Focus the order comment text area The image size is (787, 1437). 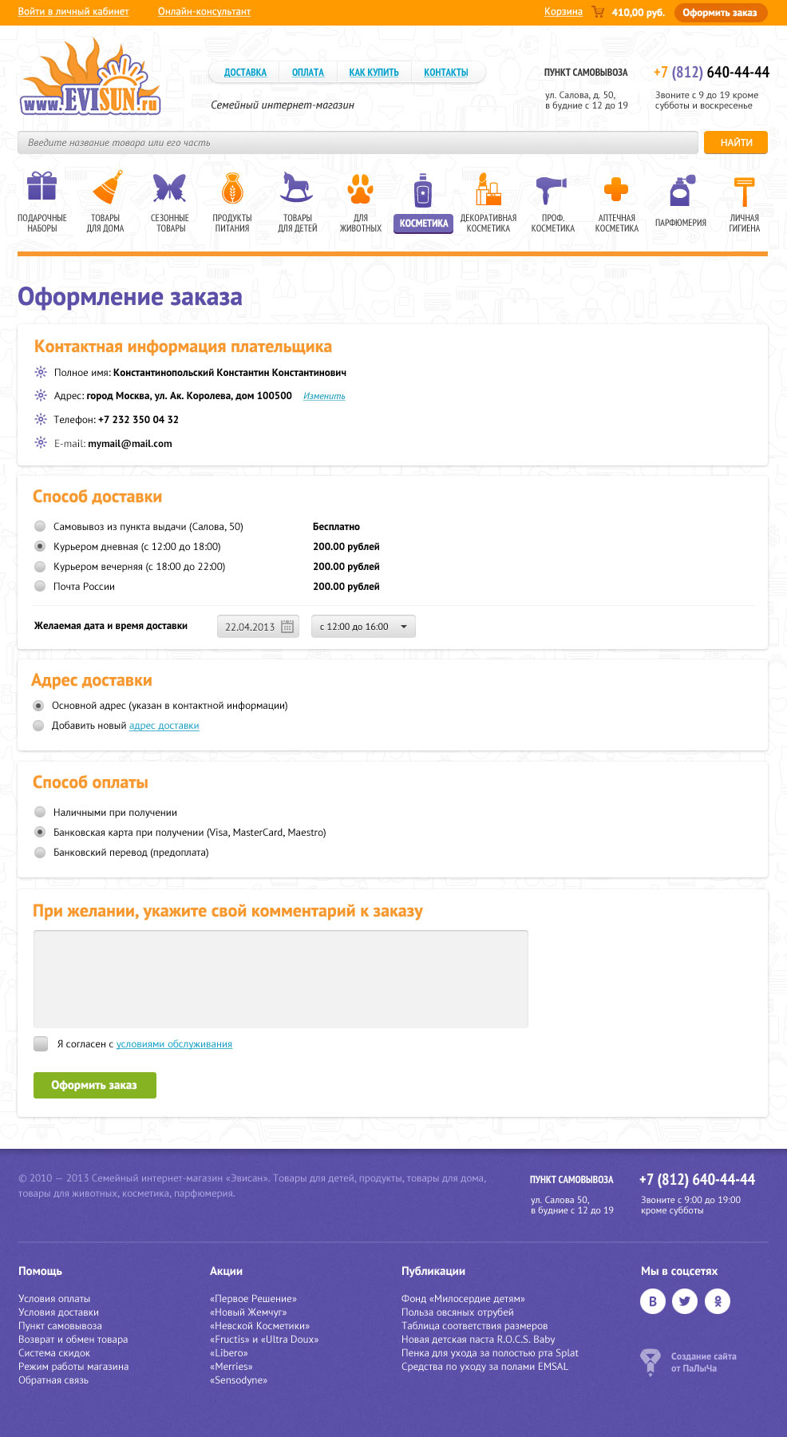tap(280, 979)
